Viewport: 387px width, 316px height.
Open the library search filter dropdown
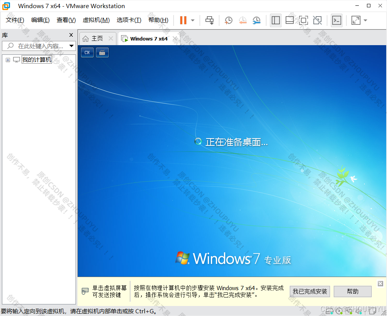coord(72,46)
